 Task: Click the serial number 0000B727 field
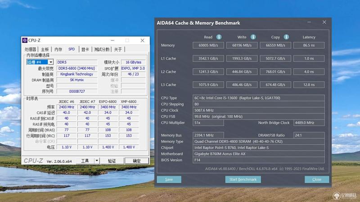pyautogui.click(x=76, y=91)
